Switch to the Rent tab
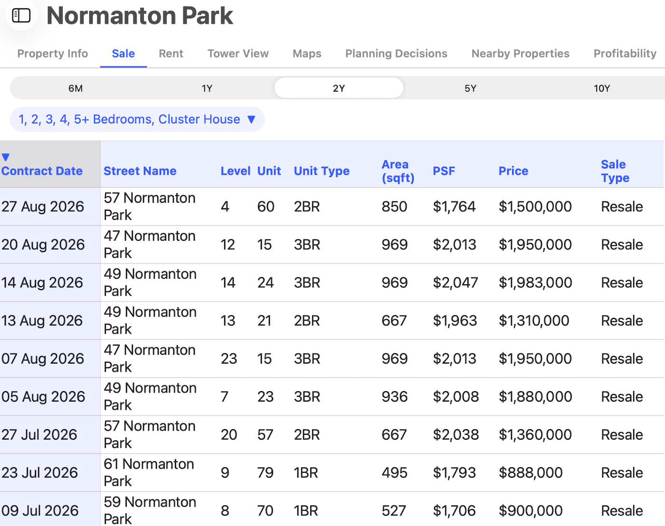 click(171, 54)
